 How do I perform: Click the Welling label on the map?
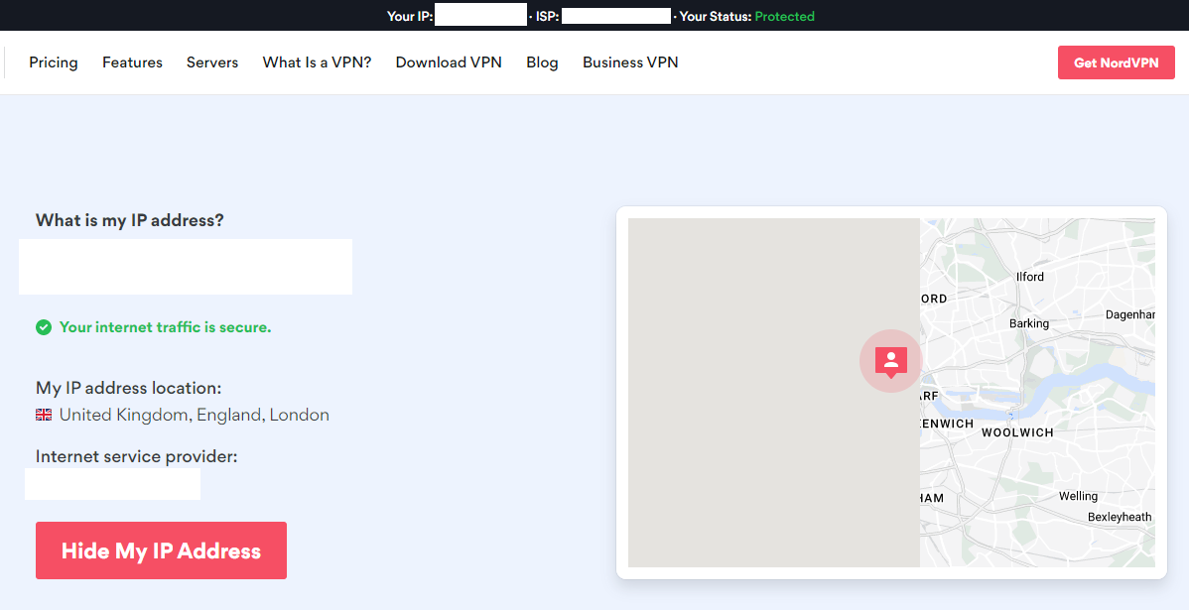click(x=1078, y=496)
